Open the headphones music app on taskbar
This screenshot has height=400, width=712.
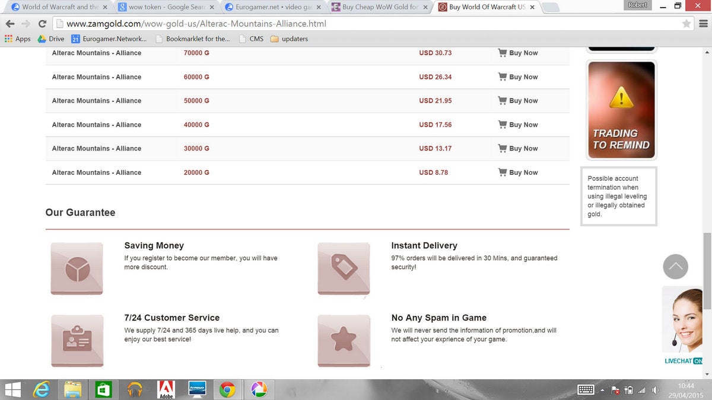pos(135,389)
